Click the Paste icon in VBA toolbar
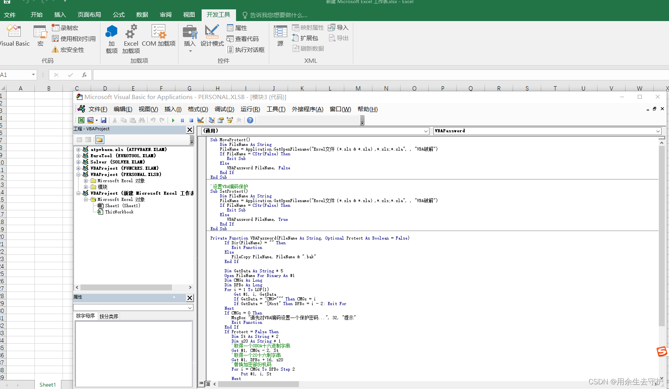Image resolution: width=669 pixels, height=389 pixels. tap(133, 120)
